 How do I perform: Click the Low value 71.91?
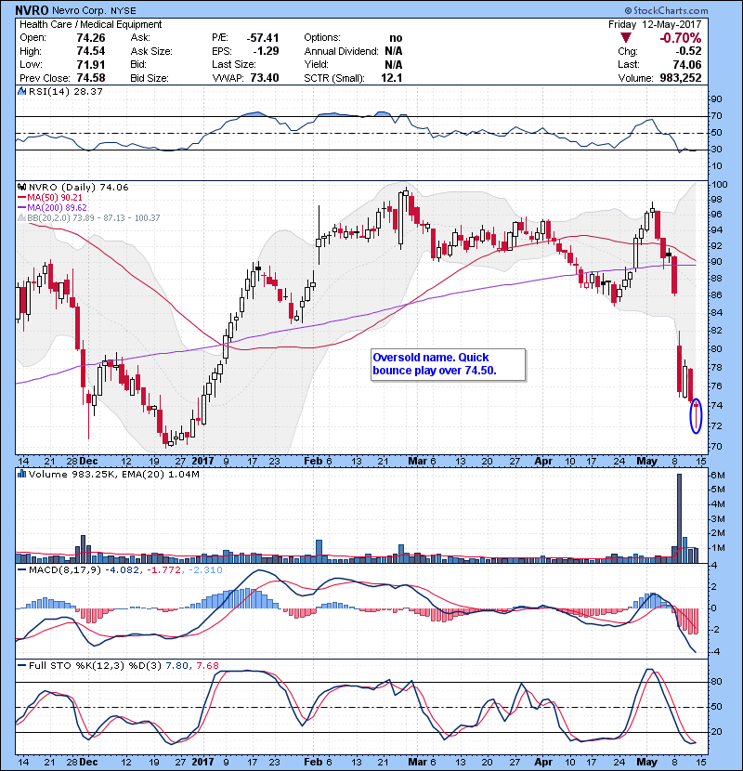(91, 64)
